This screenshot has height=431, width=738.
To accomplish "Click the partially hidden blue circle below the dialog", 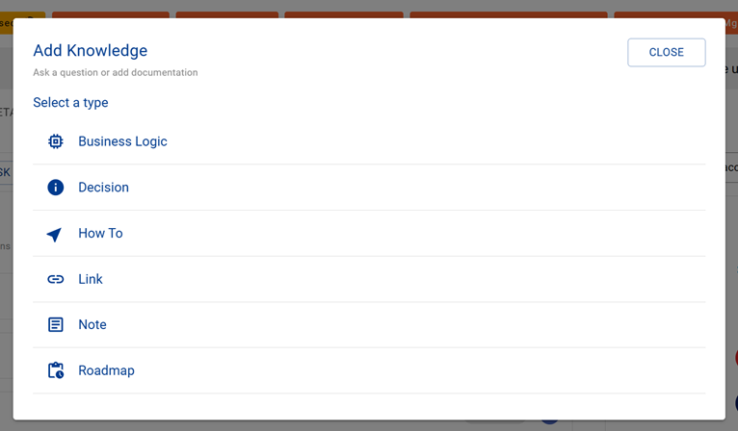I will point(549,421).
